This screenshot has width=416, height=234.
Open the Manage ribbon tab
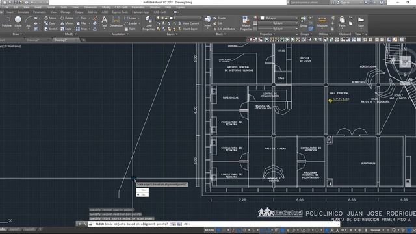click(x=65, y=12)
